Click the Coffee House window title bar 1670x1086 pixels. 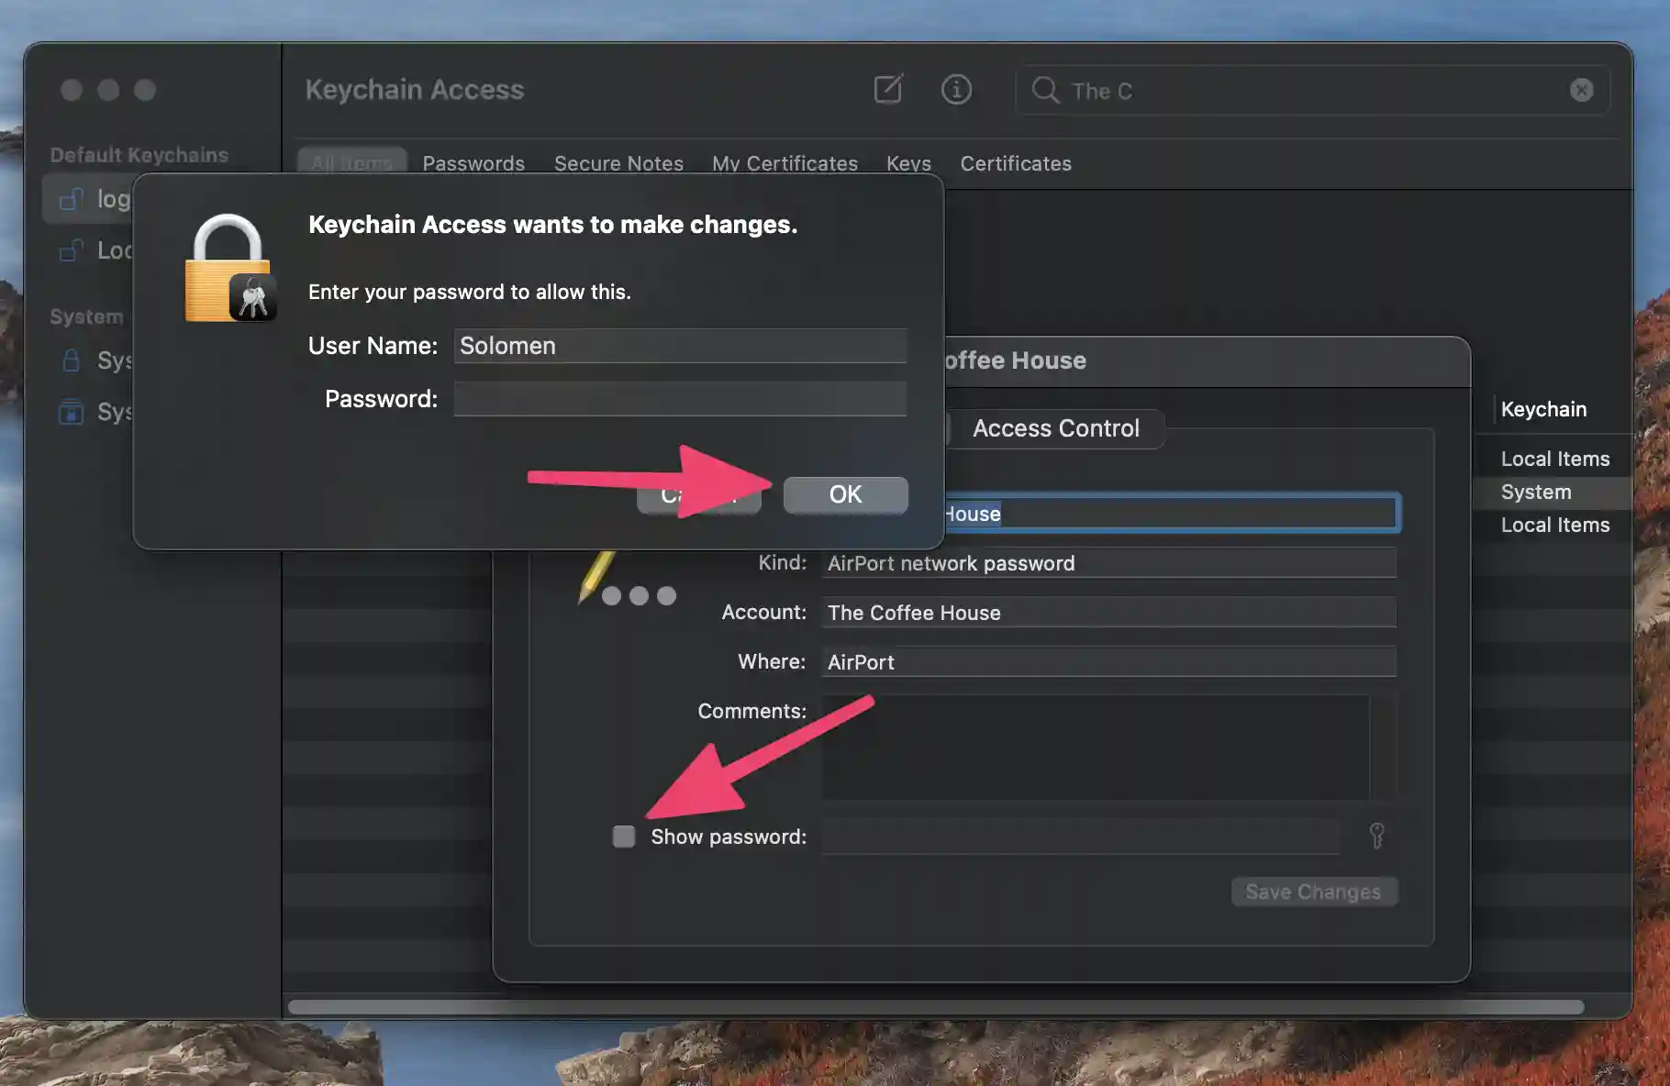1207,361
